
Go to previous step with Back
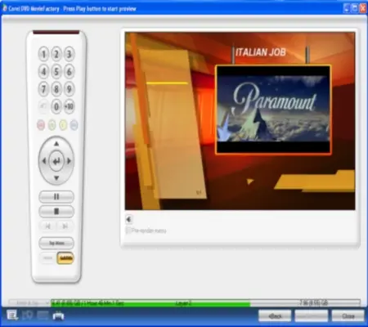click(275, 316)
